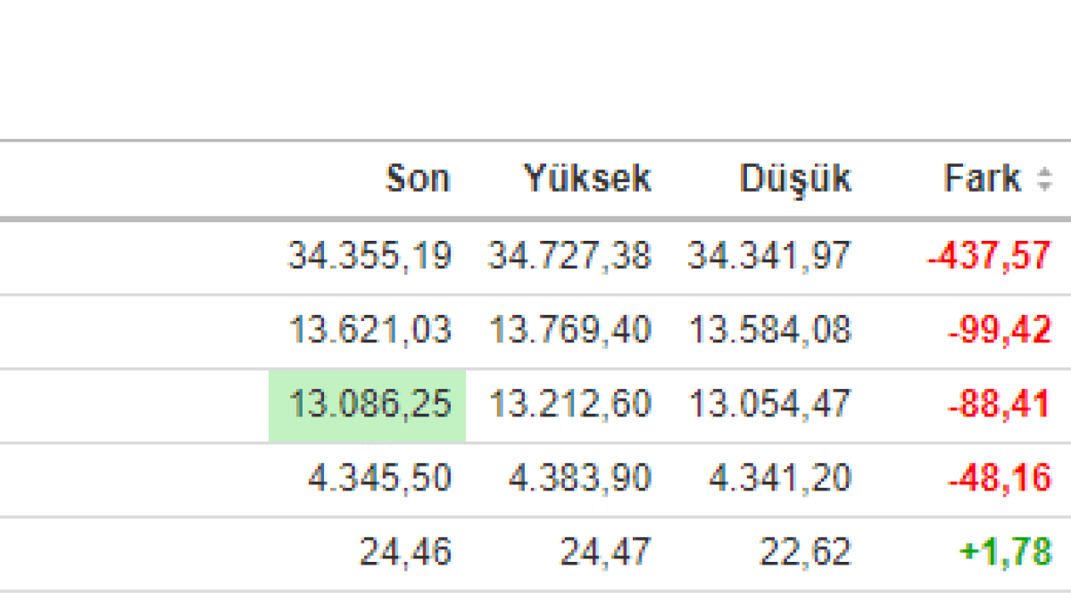Select the Yüksek column header

point(587,179)
